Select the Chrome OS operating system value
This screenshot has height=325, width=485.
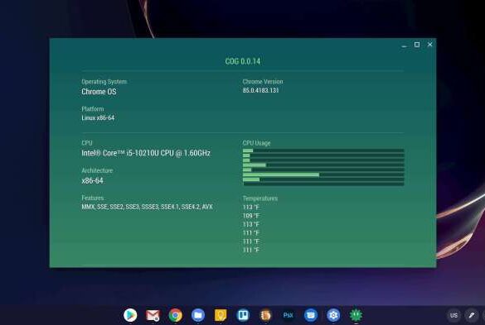tap(99, 92)
